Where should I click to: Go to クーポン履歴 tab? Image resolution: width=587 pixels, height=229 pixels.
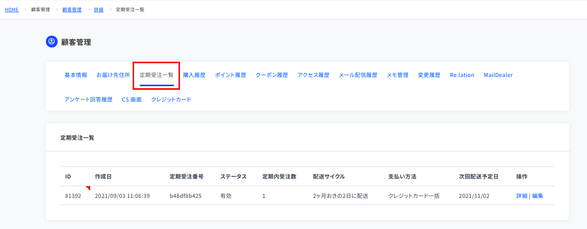coord(272,75)
